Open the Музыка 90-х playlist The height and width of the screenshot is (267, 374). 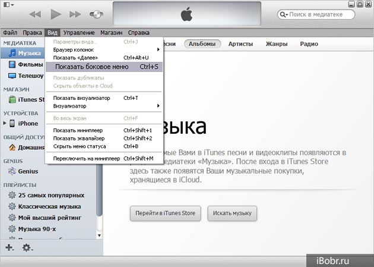tap(37, 229)
